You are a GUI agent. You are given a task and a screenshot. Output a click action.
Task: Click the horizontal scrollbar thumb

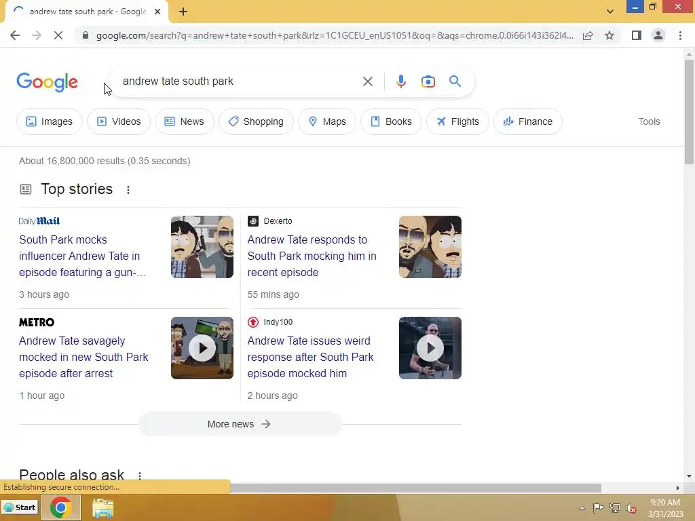coord(416,488)
